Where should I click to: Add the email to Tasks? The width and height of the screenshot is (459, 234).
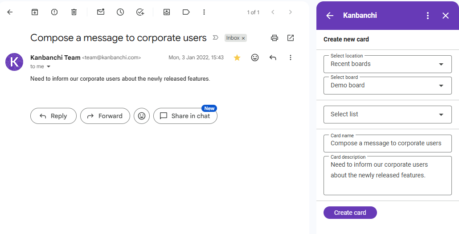[140, 12]
